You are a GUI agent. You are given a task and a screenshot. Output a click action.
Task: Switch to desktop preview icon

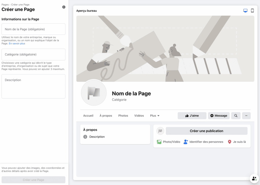[245, 11]
